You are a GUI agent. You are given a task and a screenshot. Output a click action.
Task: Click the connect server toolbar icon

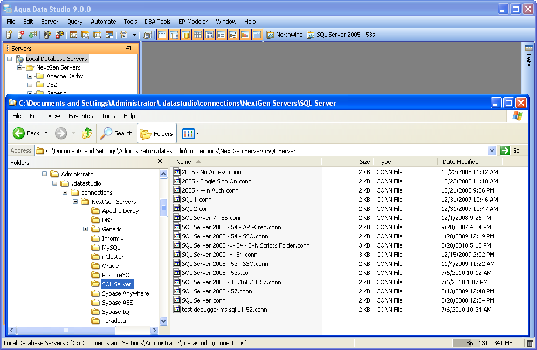click(x=47, y=35)
